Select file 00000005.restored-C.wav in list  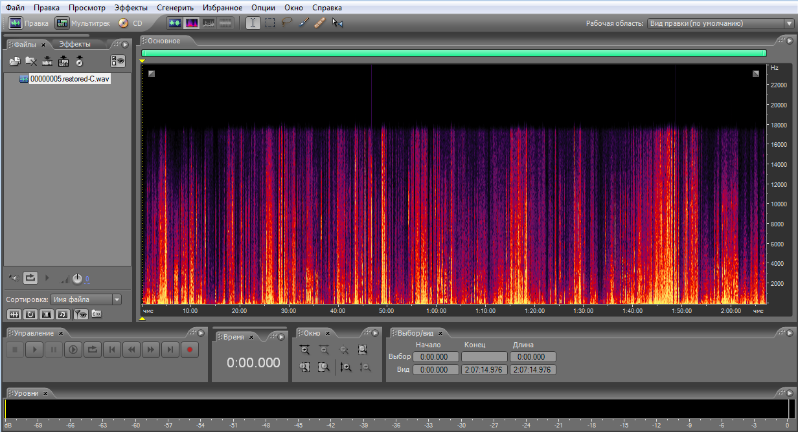[x=70, y=79]
